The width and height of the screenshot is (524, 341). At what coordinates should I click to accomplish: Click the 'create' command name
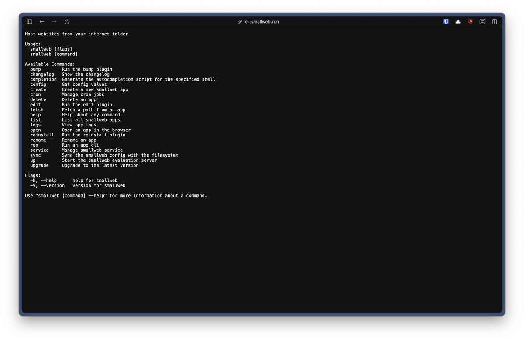pyautogui.click(x=38, y=89)
